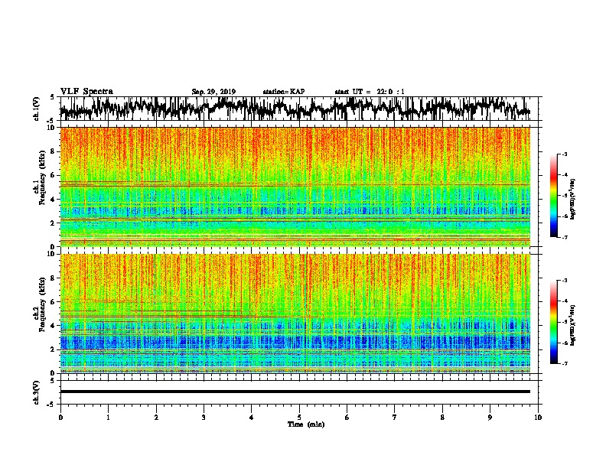This screenshot has width=606, height=468.
Task: Click the 'start UT = 22:0:1' text
Action: coord(370,92)
